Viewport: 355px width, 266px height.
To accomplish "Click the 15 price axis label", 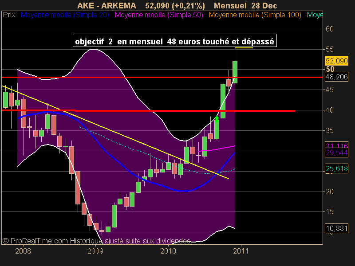I will tap(329, 212).
